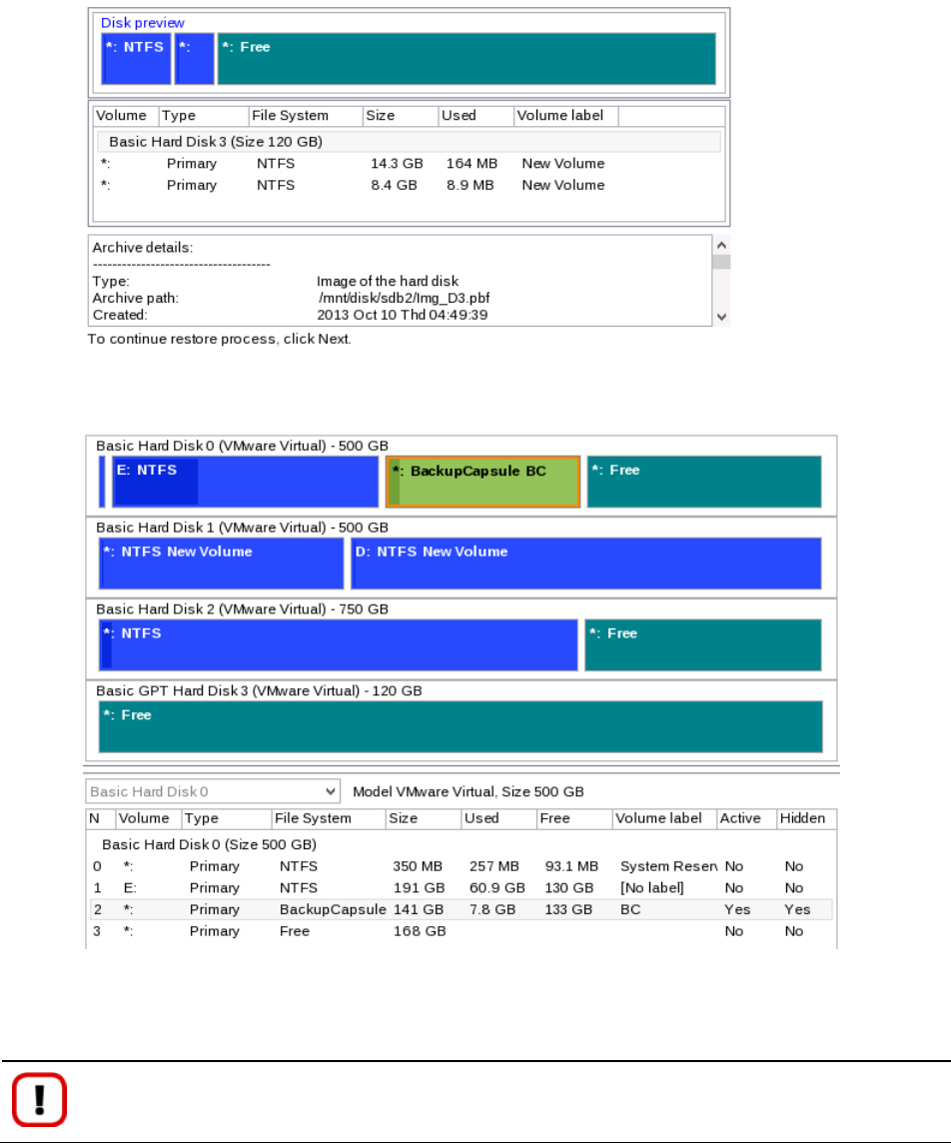Select the unlabeled NTFS partition on Disk 1
Screen dimensions: 951x1143
tap(221, 563)
